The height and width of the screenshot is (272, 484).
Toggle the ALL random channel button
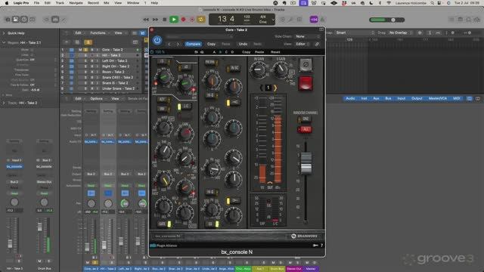305,129
